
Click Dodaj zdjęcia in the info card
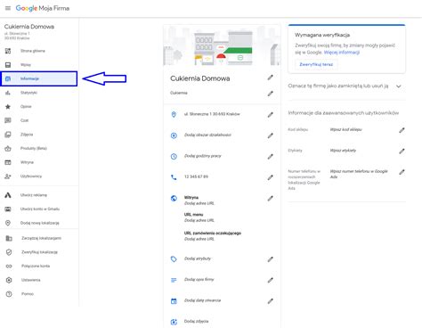[196, 322]
